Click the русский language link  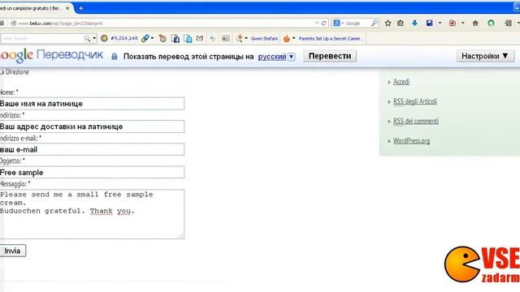(x=272, y=57)
